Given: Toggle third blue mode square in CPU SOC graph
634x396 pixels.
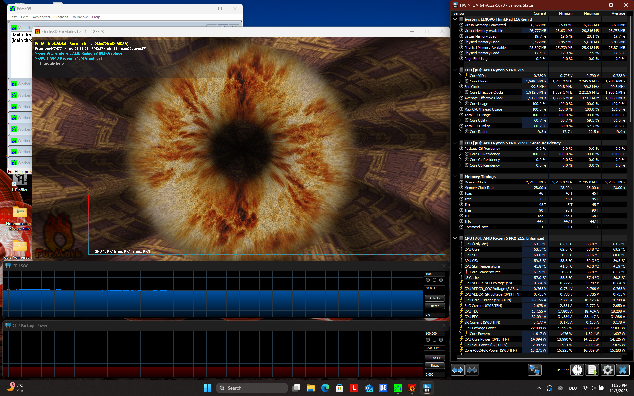Looking at the screenshot, I should tap(441, 280).
